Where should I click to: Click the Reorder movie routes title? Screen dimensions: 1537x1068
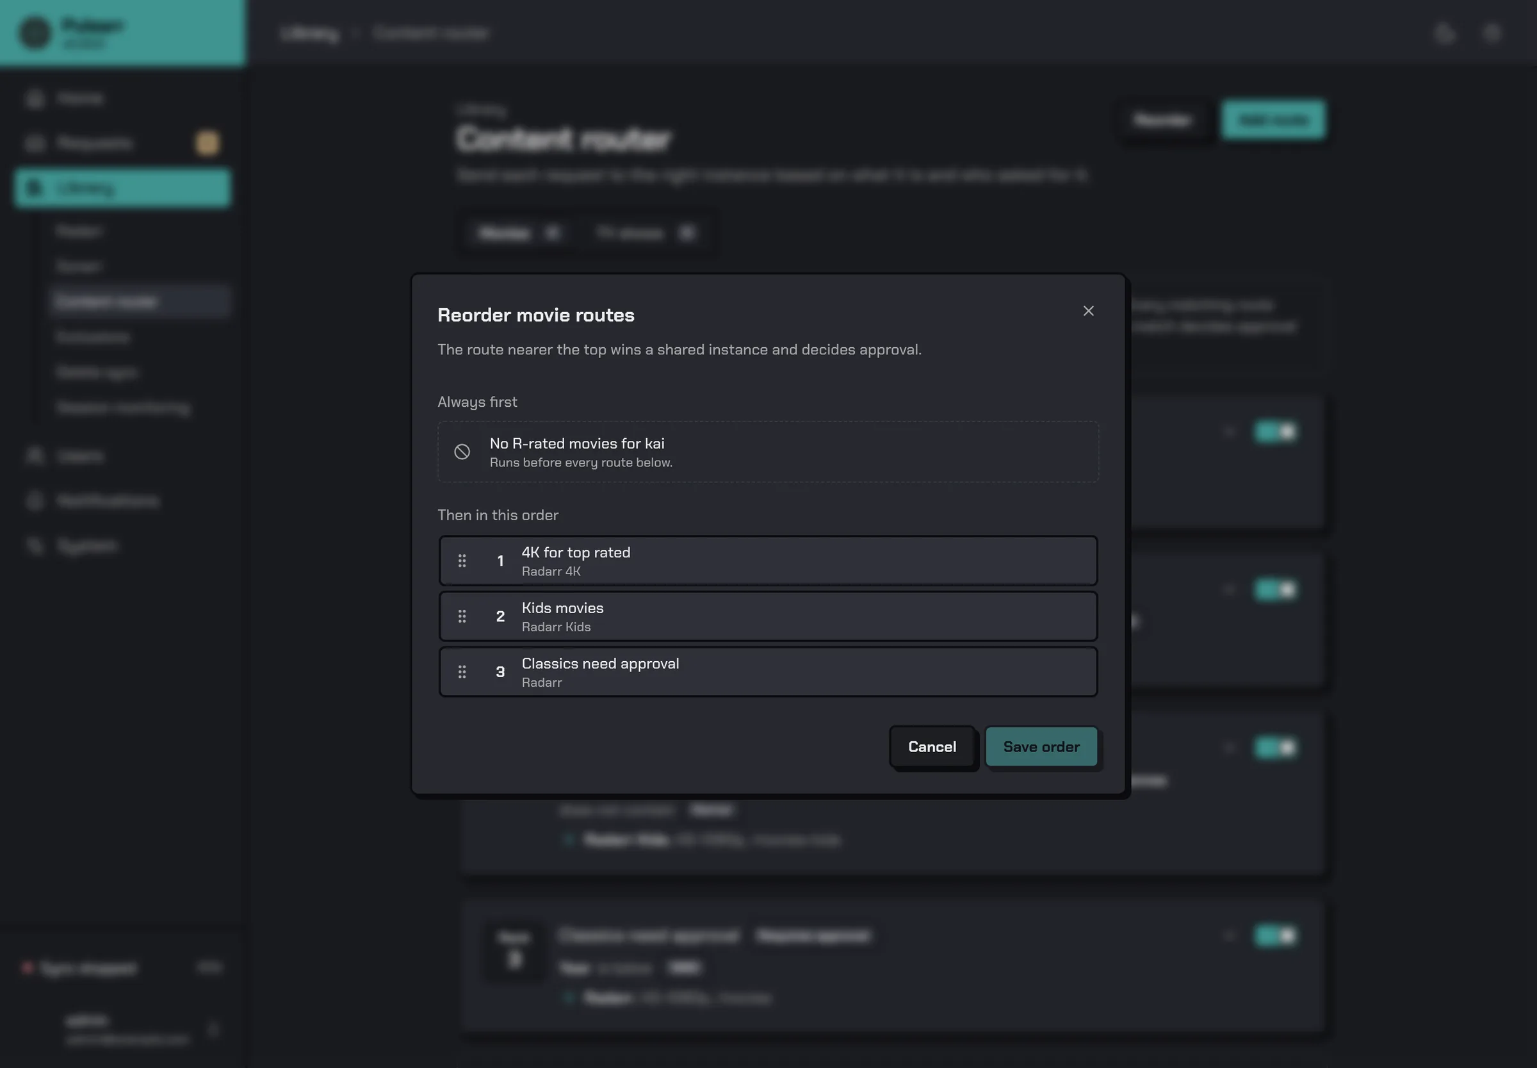click(x=536, y=315)
